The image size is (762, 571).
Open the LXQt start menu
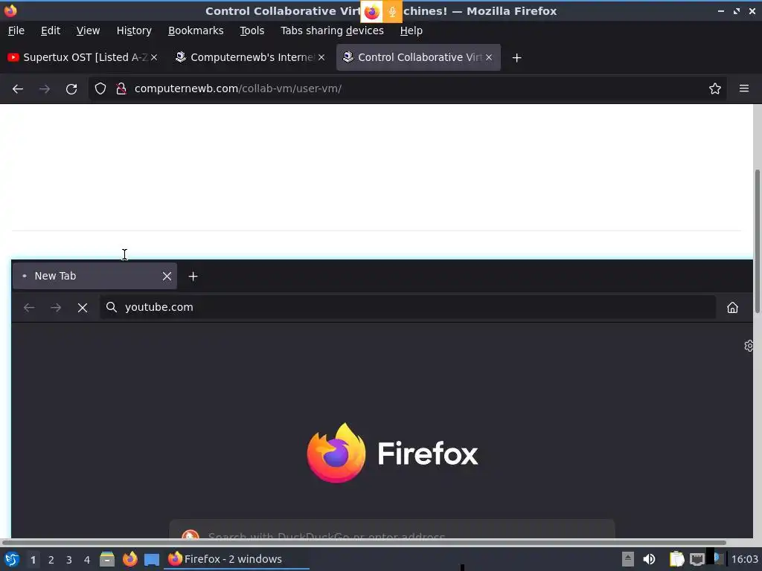(12, 559)
